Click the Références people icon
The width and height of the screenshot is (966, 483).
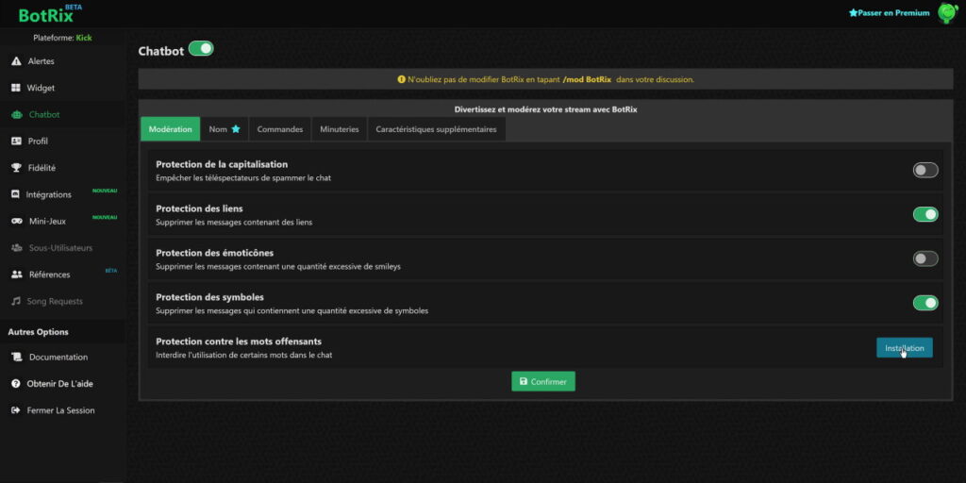pos(16,275)
